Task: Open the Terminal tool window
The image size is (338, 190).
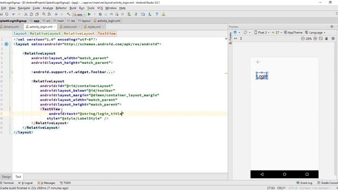Action: coord(7,183)
